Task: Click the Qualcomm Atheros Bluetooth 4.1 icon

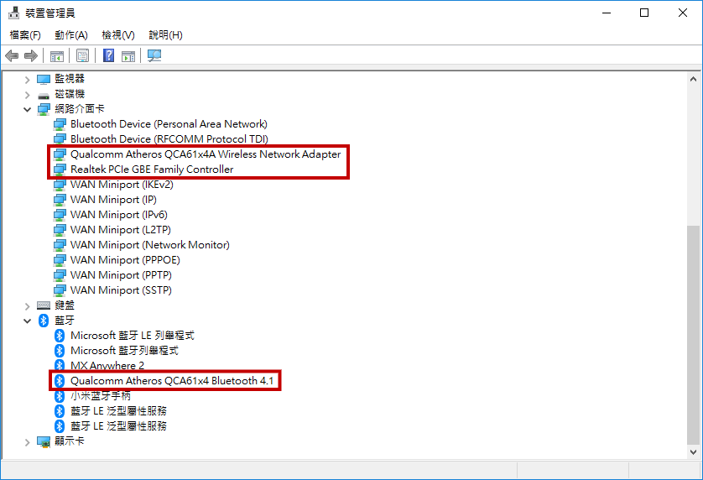Action: coord(60,381)
